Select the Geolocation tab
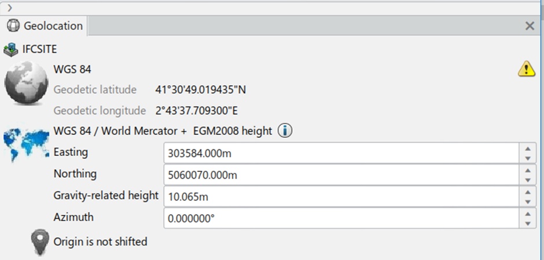 coord(45,26)
